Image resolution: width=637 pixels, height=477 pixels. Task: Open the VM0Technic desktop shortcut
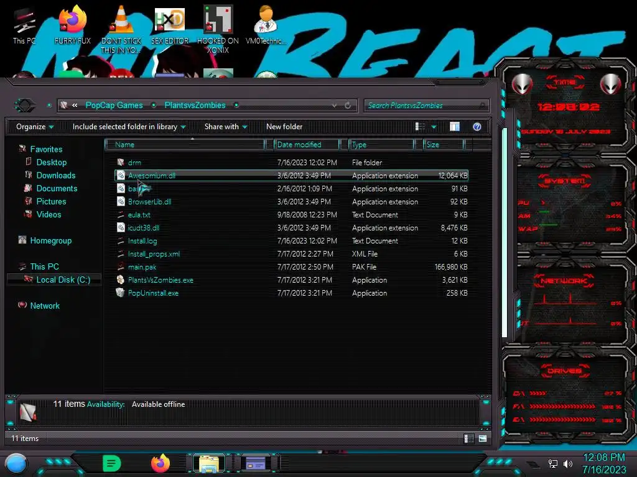coord(266,25)
